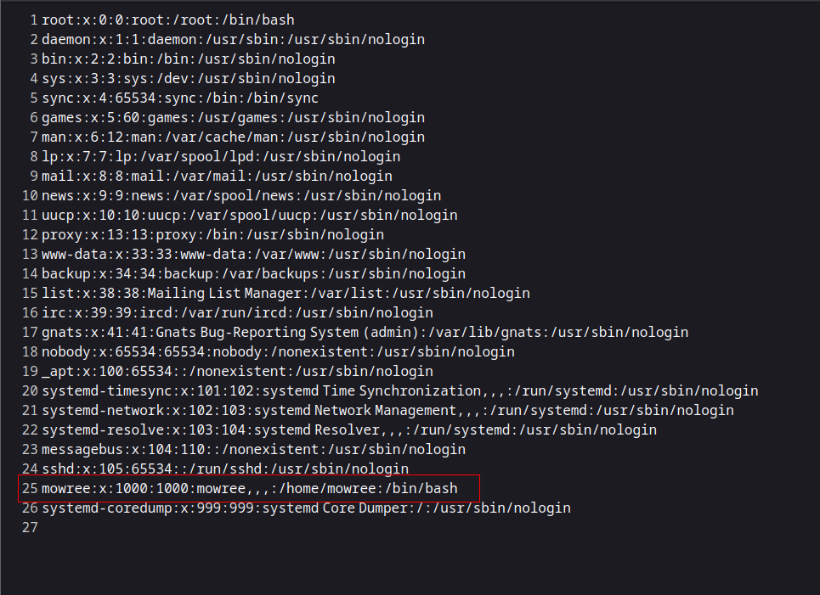
Task: Click the daemon account line
Action: point(233,39)
